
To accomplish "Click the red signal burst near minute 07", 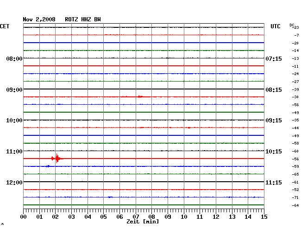I will tap(140, 96).
